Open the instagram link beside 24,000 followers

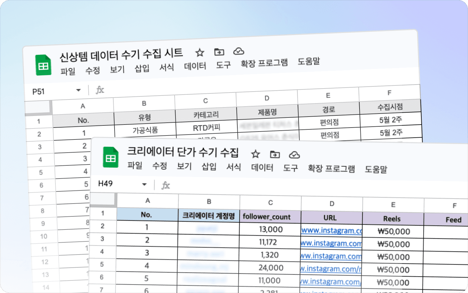(x=331, y=269)
